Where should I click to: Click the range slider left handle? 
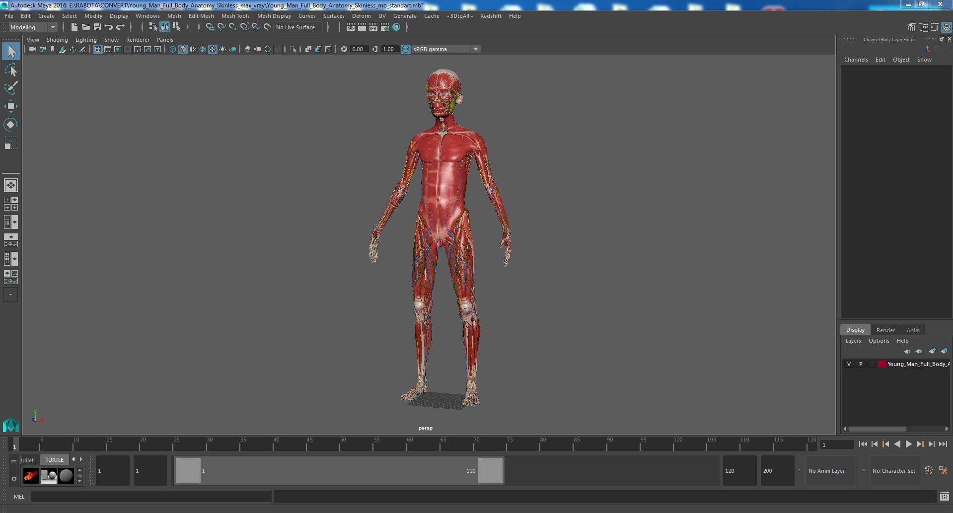[x=188, y=470]
